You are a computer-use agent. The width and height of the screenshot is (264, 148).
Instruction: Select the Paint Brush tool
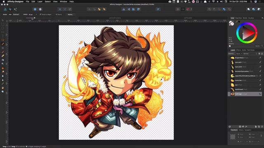tap(3, 52)
